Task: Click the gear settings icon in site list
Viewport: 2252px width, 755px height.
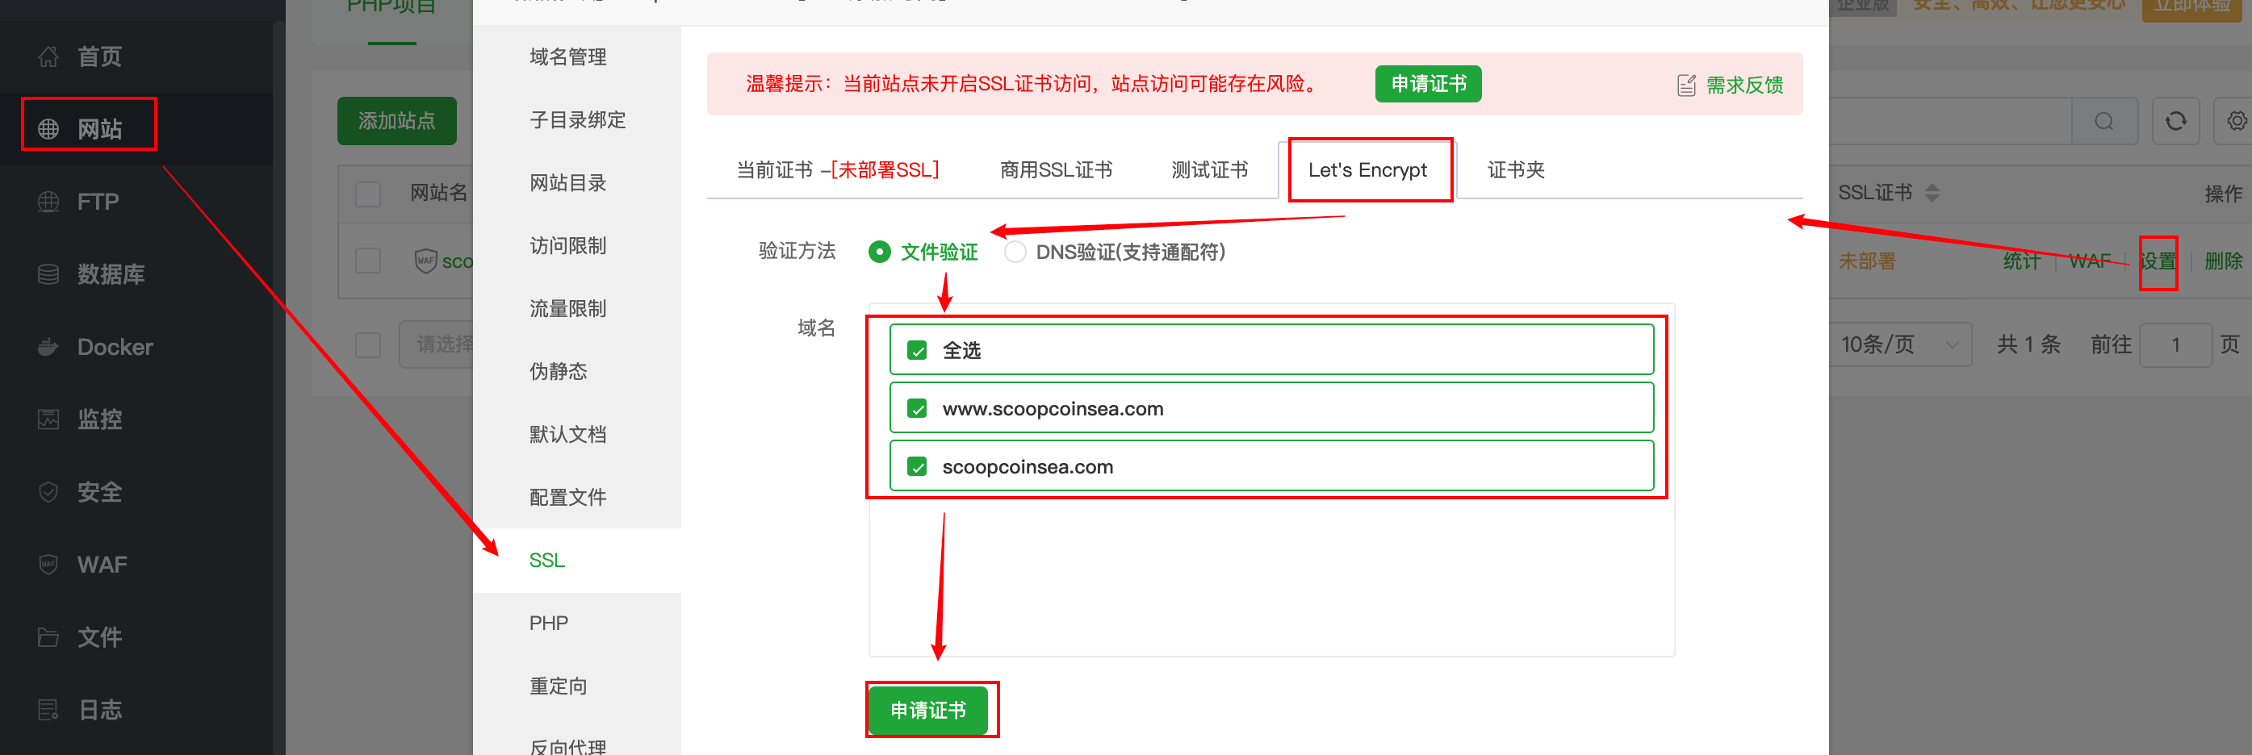Action: 2237,121
